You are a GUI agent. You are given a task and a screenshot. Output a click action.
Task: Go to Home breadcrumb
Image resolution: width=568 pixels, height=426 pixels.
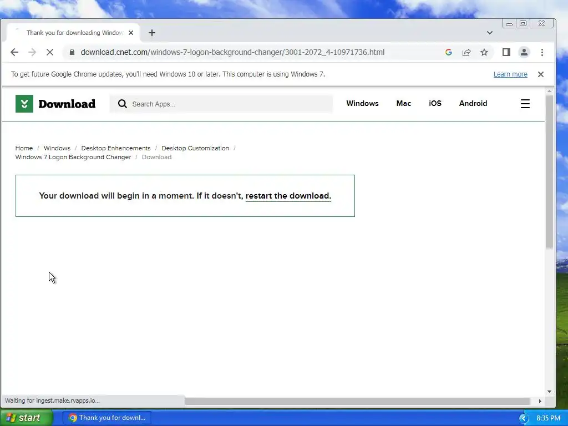[24, 148]
